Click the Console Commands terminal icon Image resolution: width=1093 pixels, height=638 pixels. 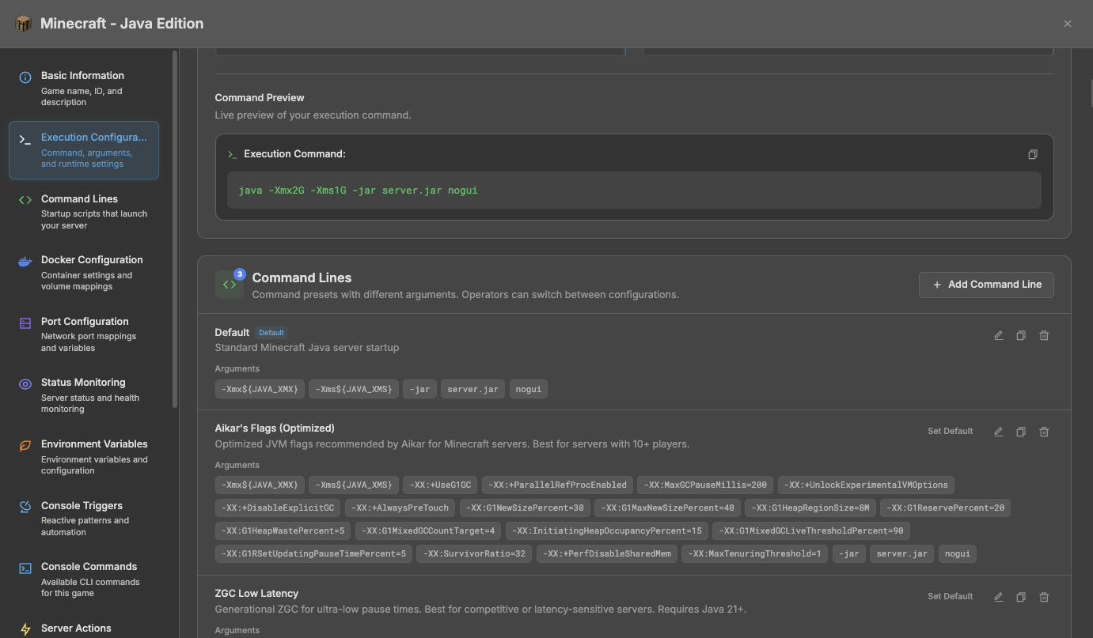(25, 566)
